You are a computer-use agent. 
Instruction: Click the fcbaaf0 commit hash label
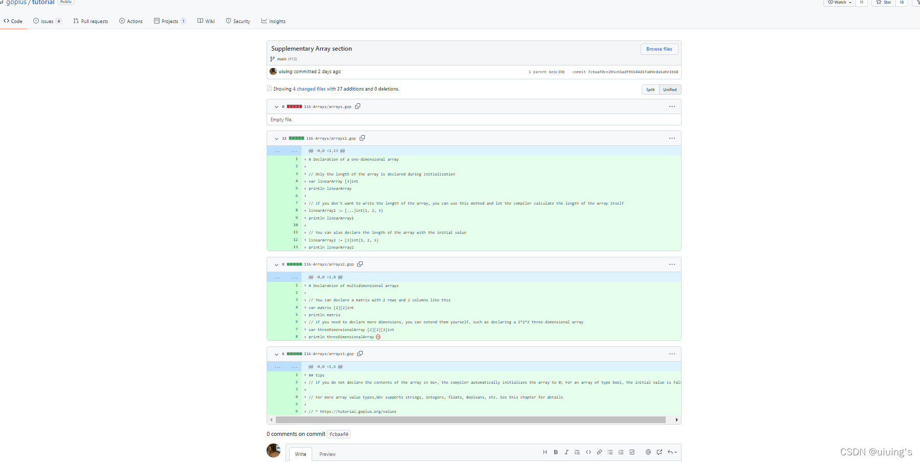point(339,434)
